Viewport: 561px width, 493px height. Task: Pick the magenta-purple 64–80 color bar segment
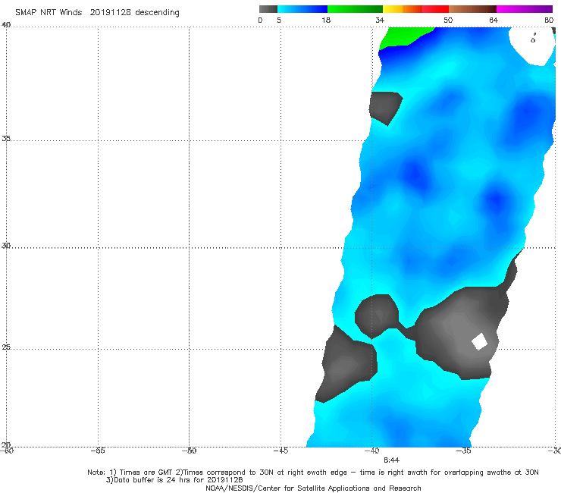point(525,9)
